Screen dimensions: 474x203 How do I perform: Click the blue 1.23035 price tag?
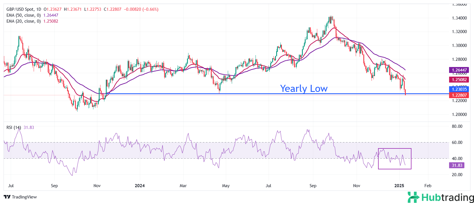(x=459, y=89)
